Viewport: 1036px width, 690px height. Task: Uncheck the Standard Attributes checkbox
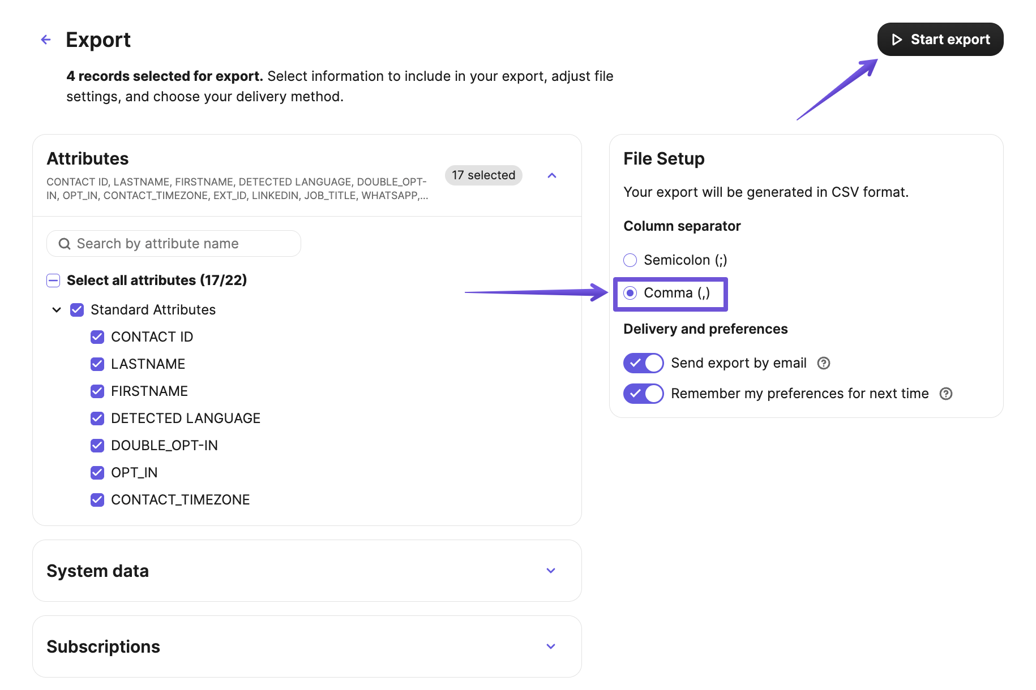(x=77, y=310)
